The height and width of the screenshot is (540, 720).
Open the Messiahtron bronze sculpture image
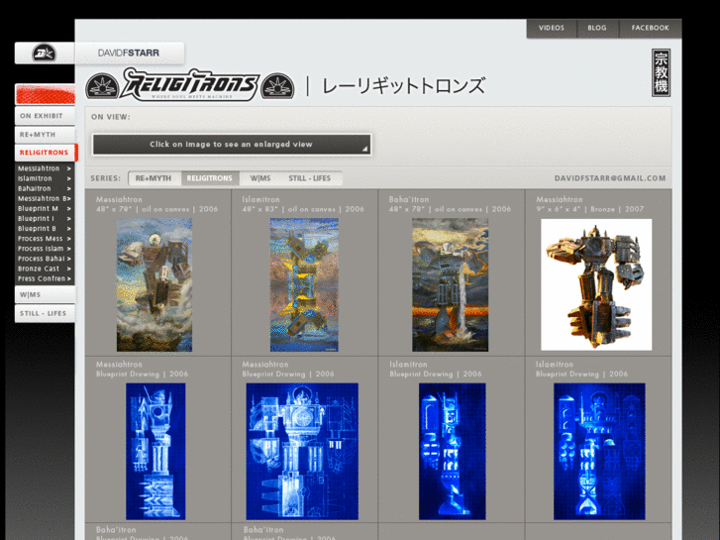pos(596,283)
